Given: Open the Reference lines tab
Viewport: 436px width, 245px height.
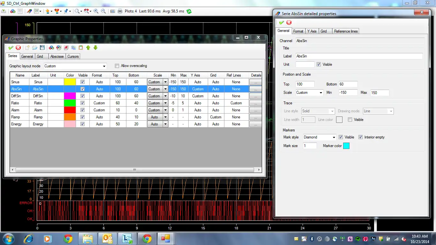Looking at the screenshot, I should [346, 31].
